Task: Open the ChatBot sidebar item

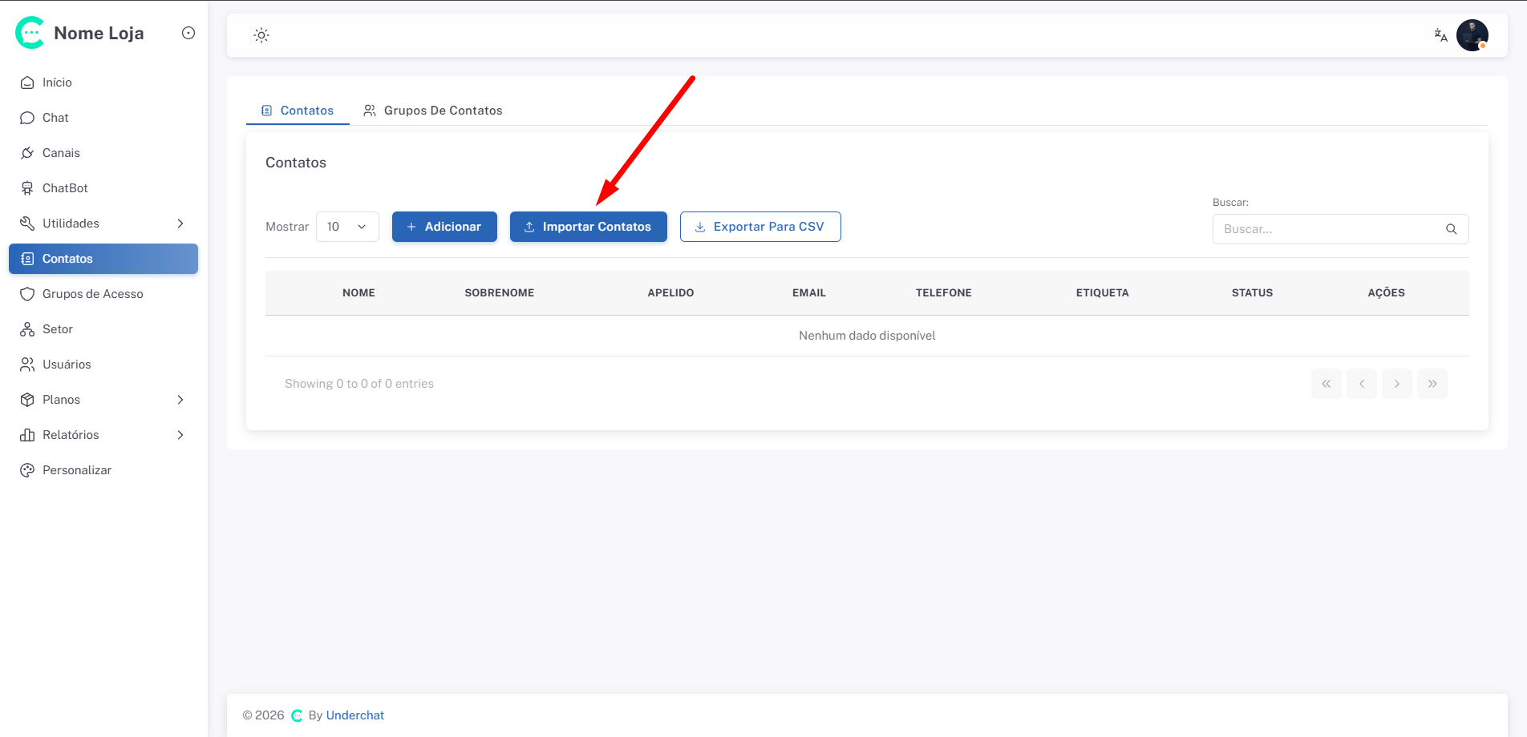Action: pos(65,188)
